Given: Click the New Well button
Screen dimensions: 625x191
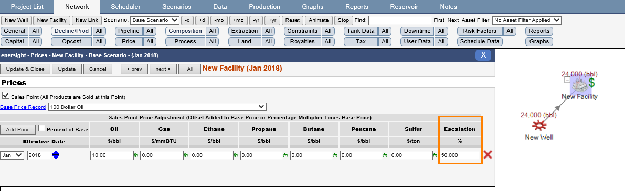Looking at the screenshot, I should point(16,20).
